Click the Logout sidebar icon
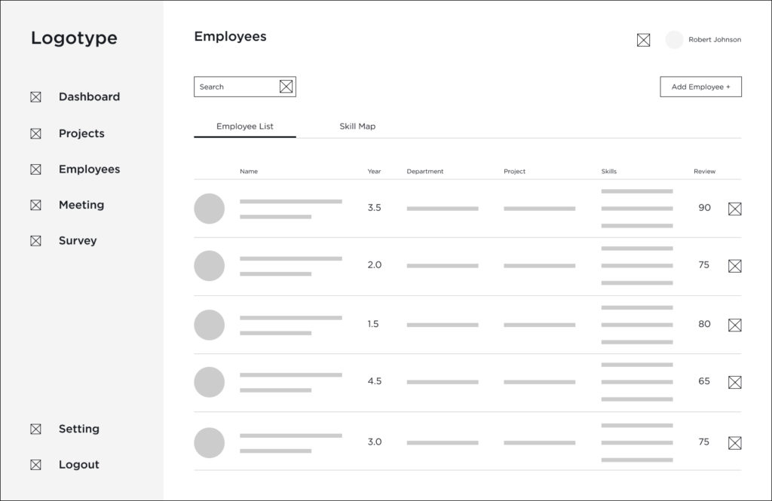The image size is (772, 501). point(35,465)
